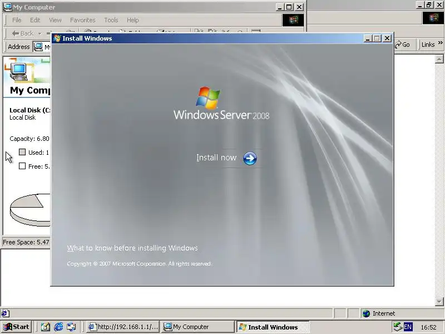Maximize the My Computer window

point(289,7)
